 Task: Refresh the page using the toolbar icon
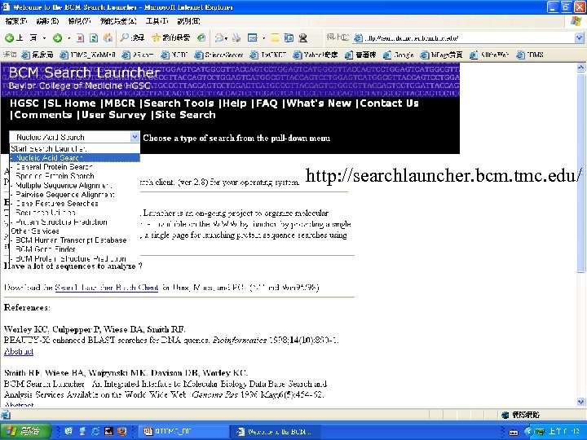94,37
